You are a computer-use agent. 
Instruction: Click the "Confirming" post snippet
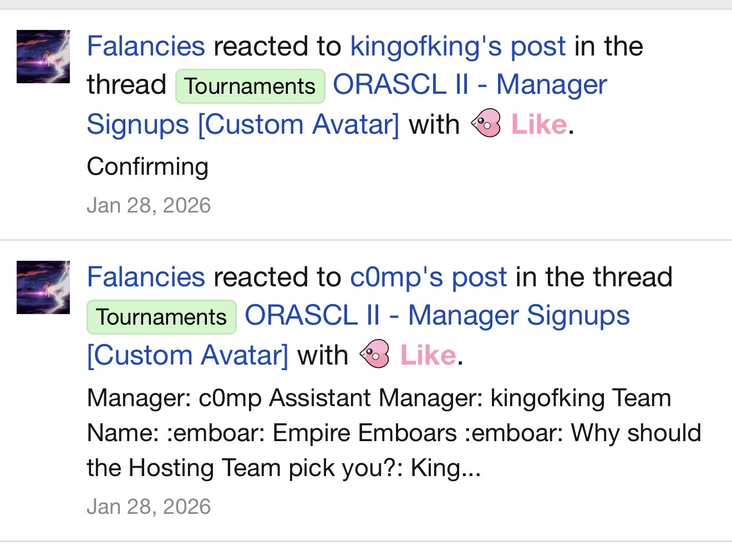pos(148,166)
